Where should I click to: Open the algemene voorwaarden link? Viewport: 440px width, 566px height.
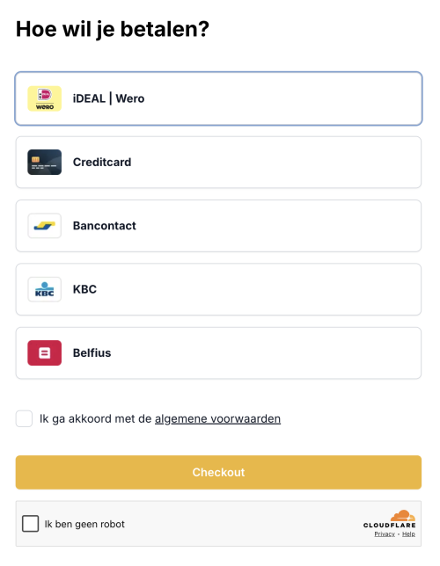coord(217,418)
